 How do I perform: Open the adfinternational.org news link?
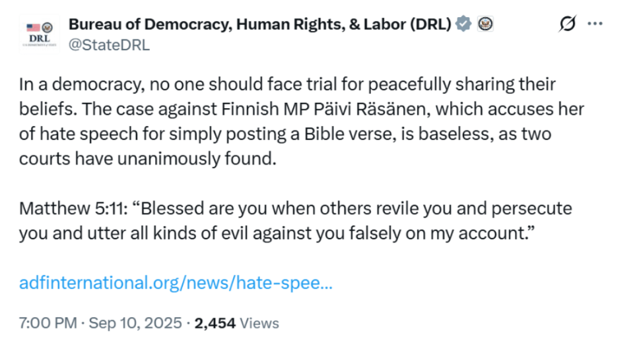[x=176, y=283]
